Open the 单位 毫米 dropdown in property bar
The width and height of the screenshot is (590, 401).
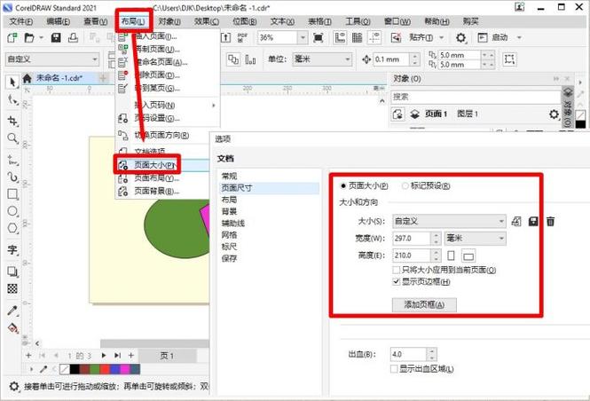322,59
